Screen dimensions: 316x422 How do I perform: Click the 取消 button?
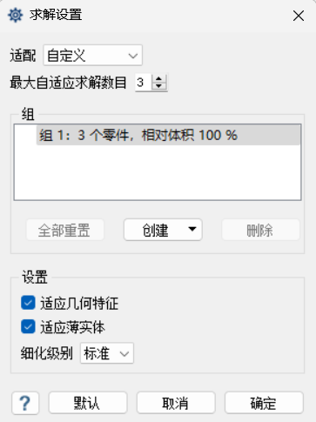176,403
